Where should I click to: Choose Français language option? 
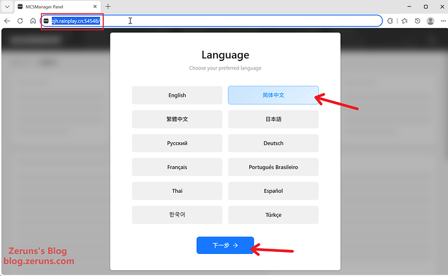click(177, 167)
